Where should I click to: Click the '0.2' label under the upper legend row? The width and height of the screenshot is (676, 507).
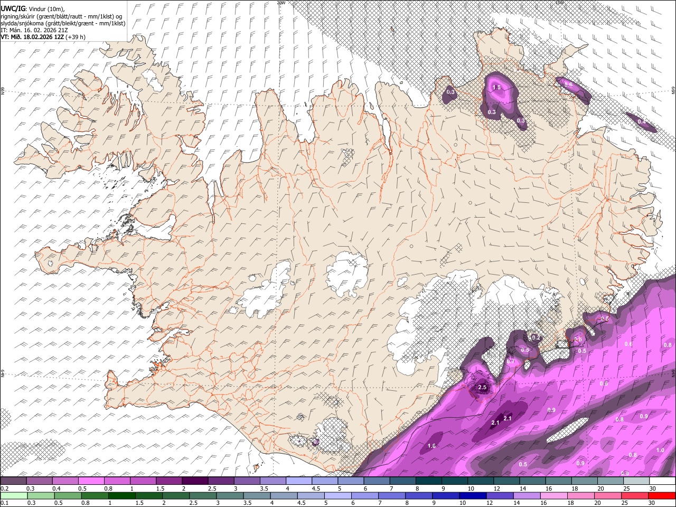coord(4,489)
